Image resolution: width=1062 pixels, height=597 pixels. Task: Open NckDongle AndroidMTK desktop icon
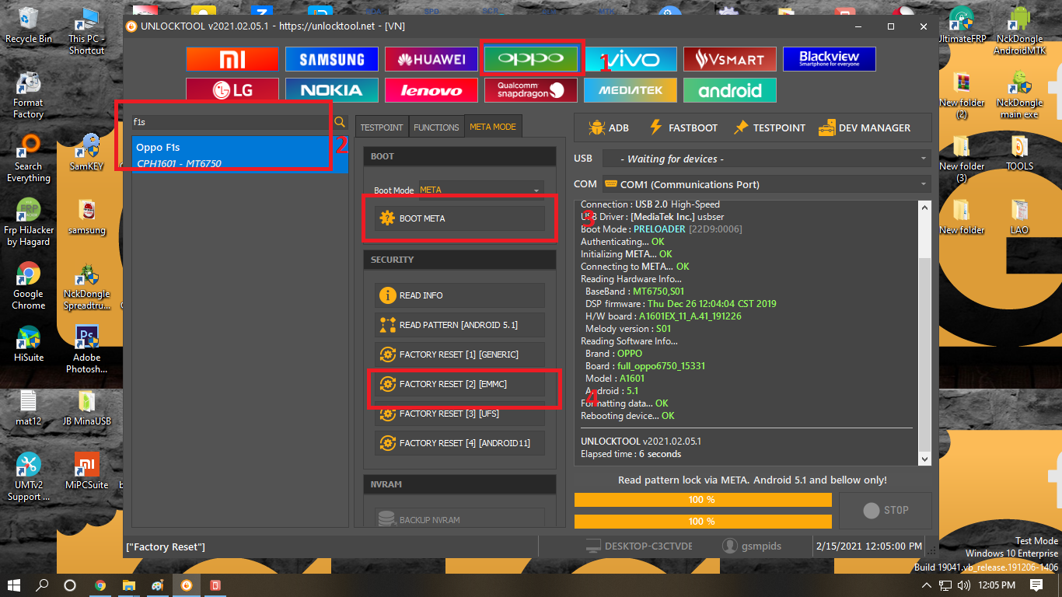tap(1019, 31)
